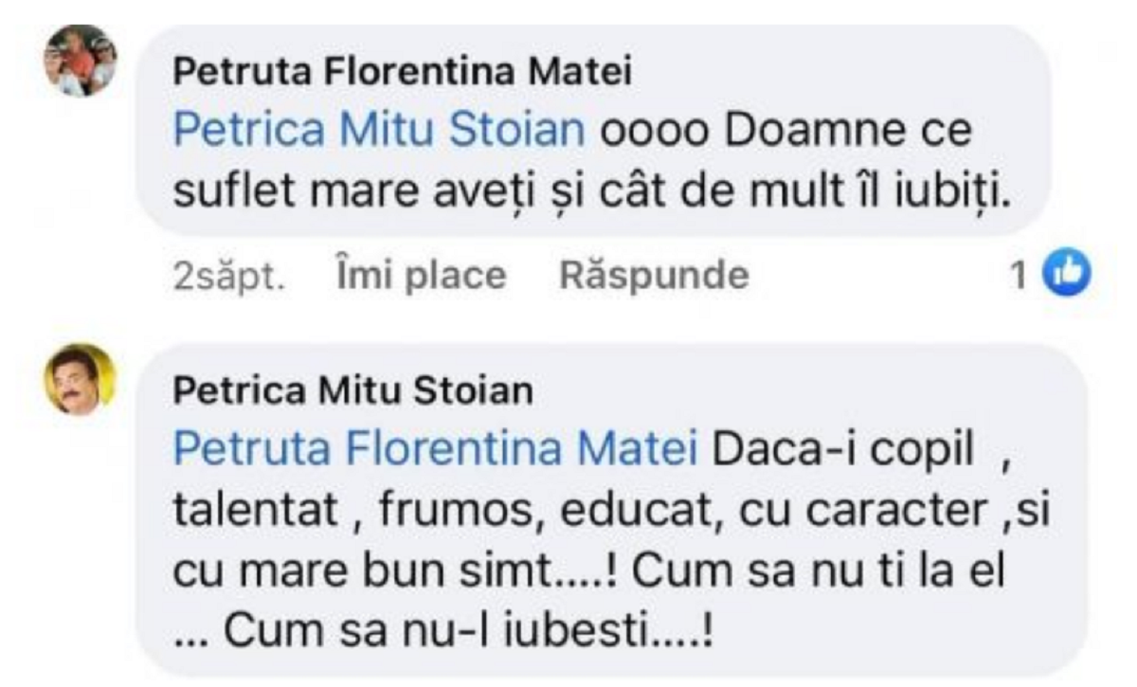The width and height of the screenshot is (1137, 687).
Task: Click the blue thumbs-up reaction icon
Action: [x=1067, y=275]
